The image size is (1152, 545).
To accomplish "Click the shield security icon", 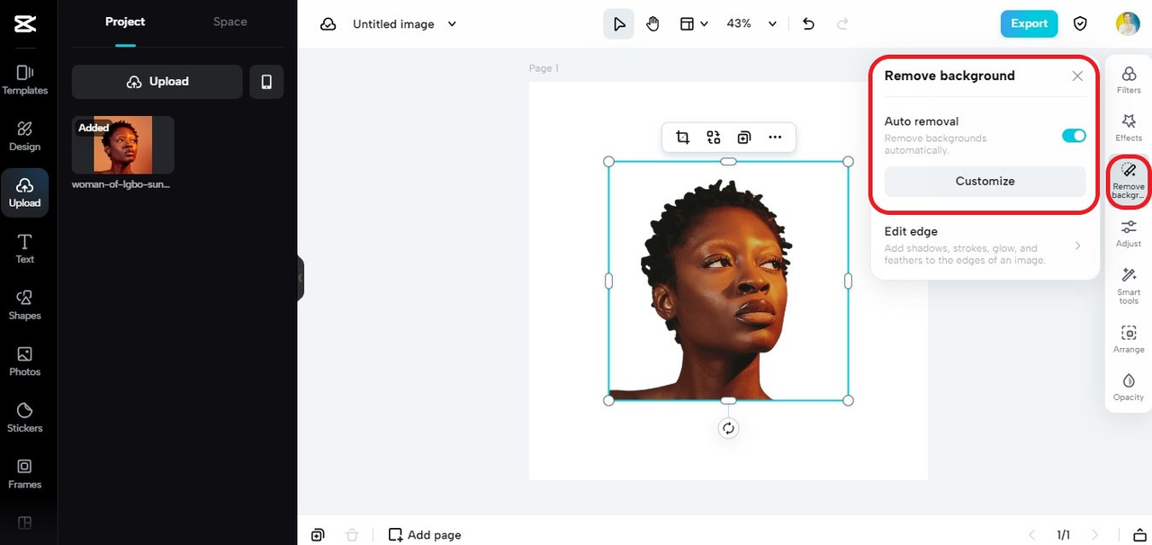I will coord(1080,24).
